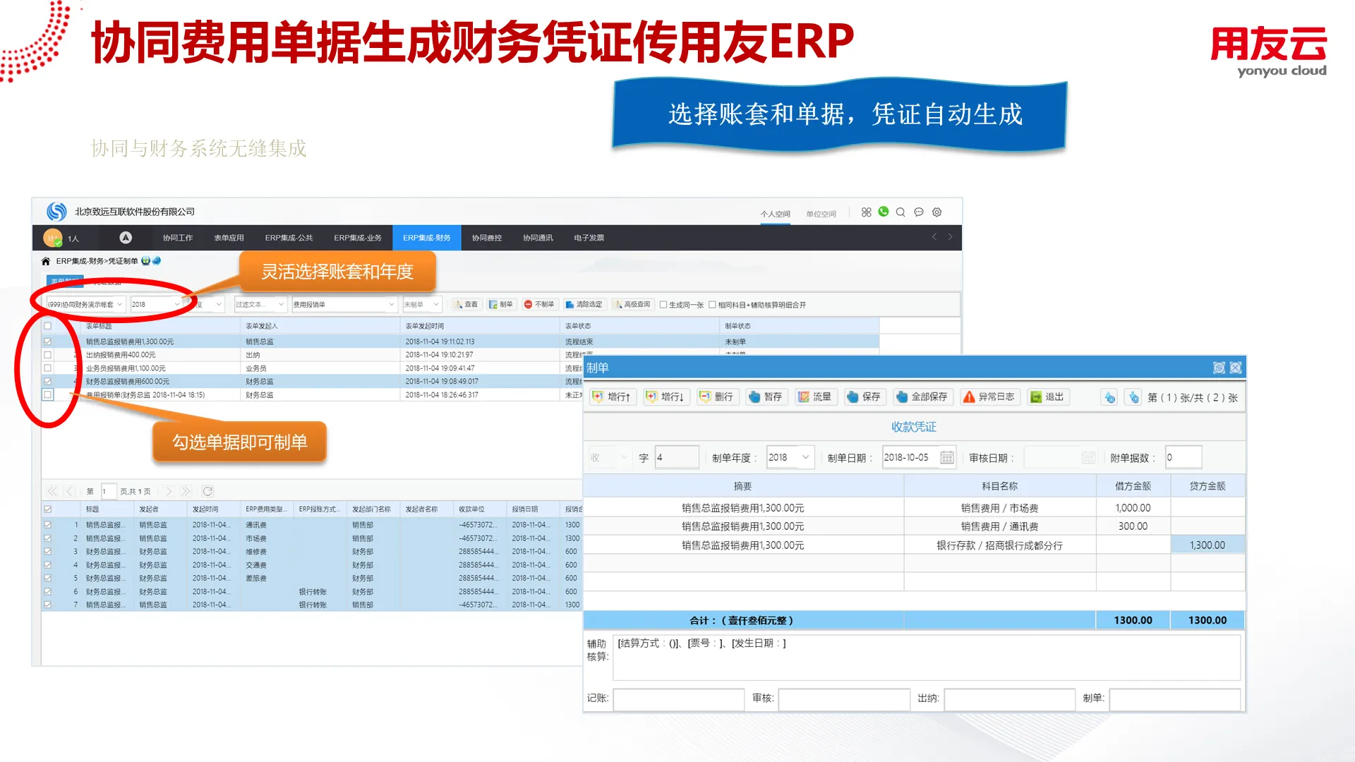Open the (999)协同财务演示帐套 account set dropdown
Image resolution: width=1355 pixels, height=762 pixels.
(85, 305)
